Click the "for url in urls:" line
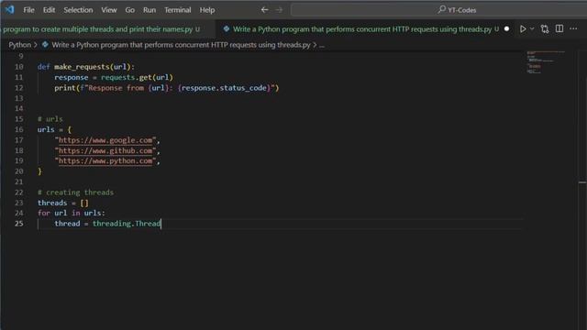 click(x=72, y=213)
